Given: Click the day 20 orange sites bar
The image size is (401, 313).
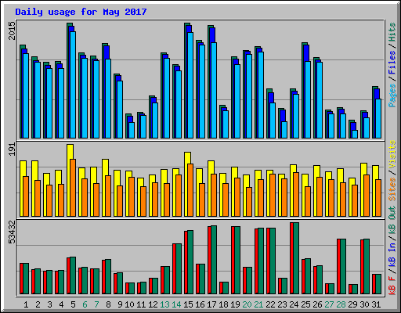Looking at the screenshot, I should pyautogui.click(x=249, y=202).
